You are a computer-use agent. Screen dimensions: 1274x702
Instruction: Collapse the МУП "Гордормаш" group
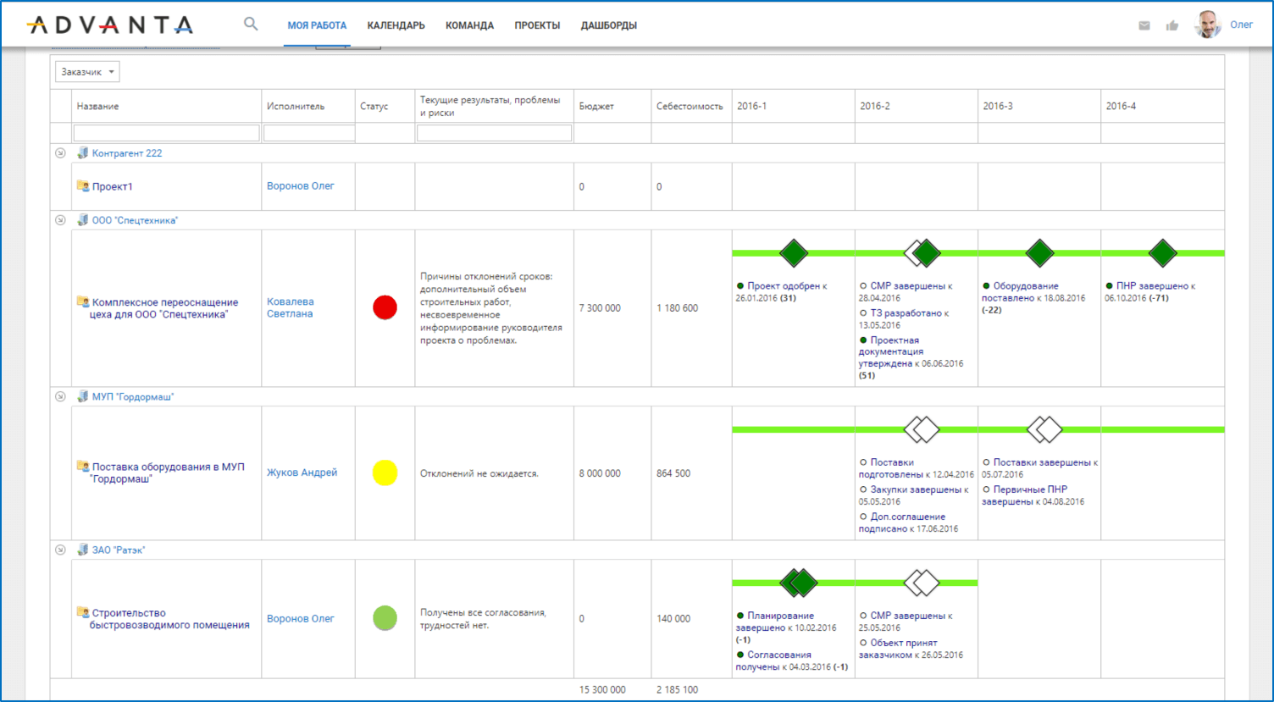point(60,396)
